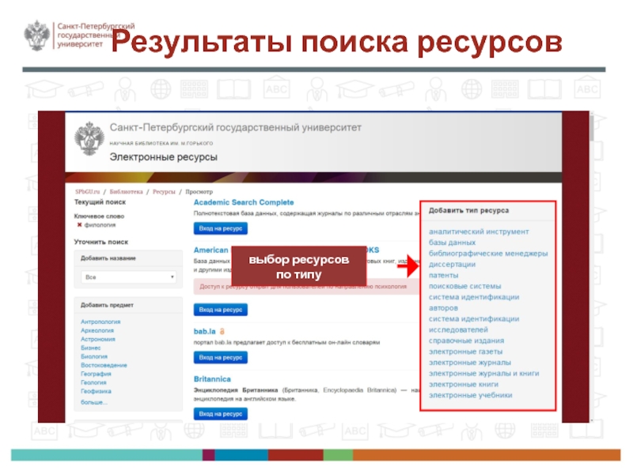
Task: Select resource type 'библиографические менеджеры'
Action: (x=488, y=254)
